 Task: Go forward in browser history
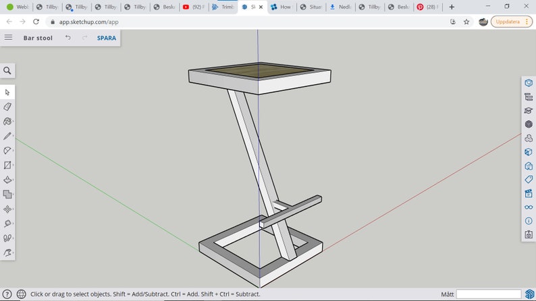(x=22, y=22)
